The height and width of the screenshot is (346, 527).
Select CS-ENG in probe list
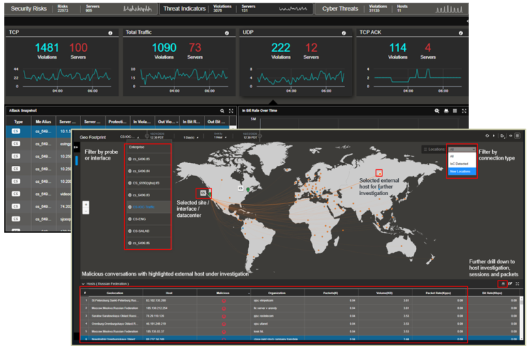pos(148,219)
